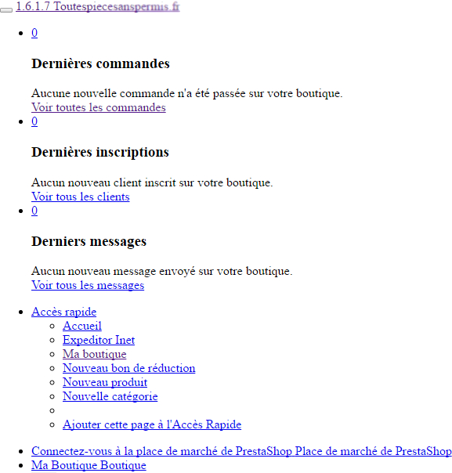Click the small button beside the version link

coord(6,10)
